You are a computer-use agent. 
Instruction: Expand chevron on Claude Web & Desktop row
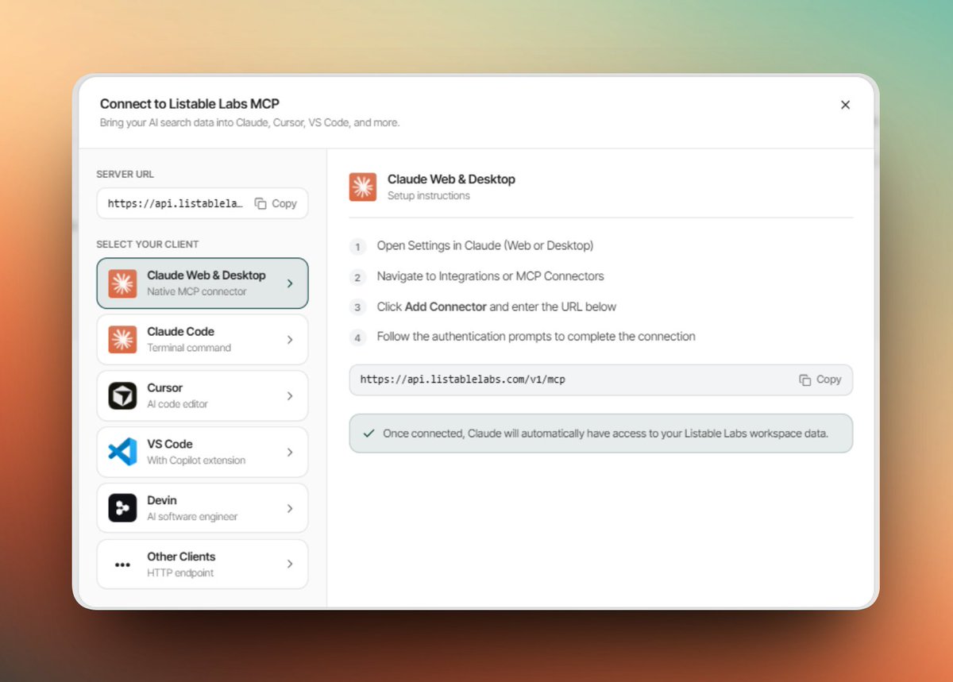pos(290,283)
